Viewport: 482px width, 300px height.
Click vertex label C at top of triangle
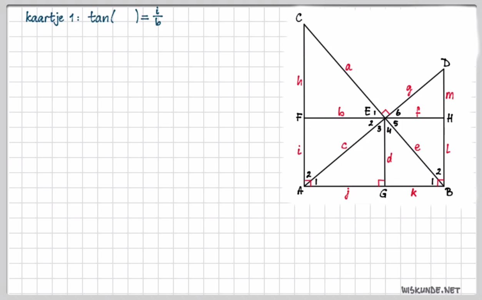coord(299,18)
